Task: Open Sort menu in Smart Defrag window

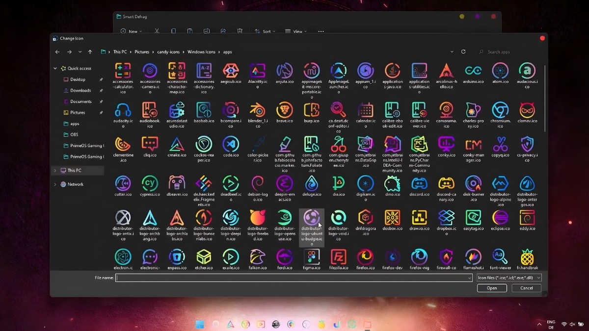Action: pyautogui.click(x=264, y=31)
